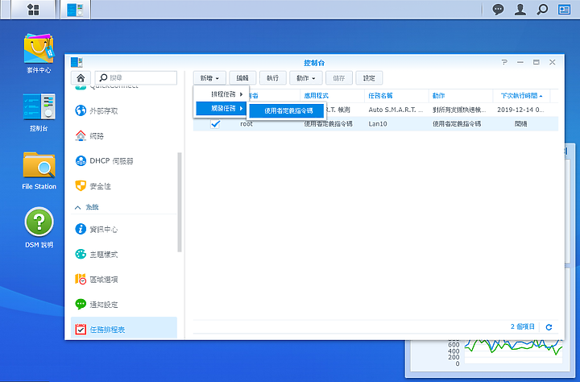Select the 資訊中心 info icon
Viewport: 580px width, 382px height.
click(x=81, y=229)
